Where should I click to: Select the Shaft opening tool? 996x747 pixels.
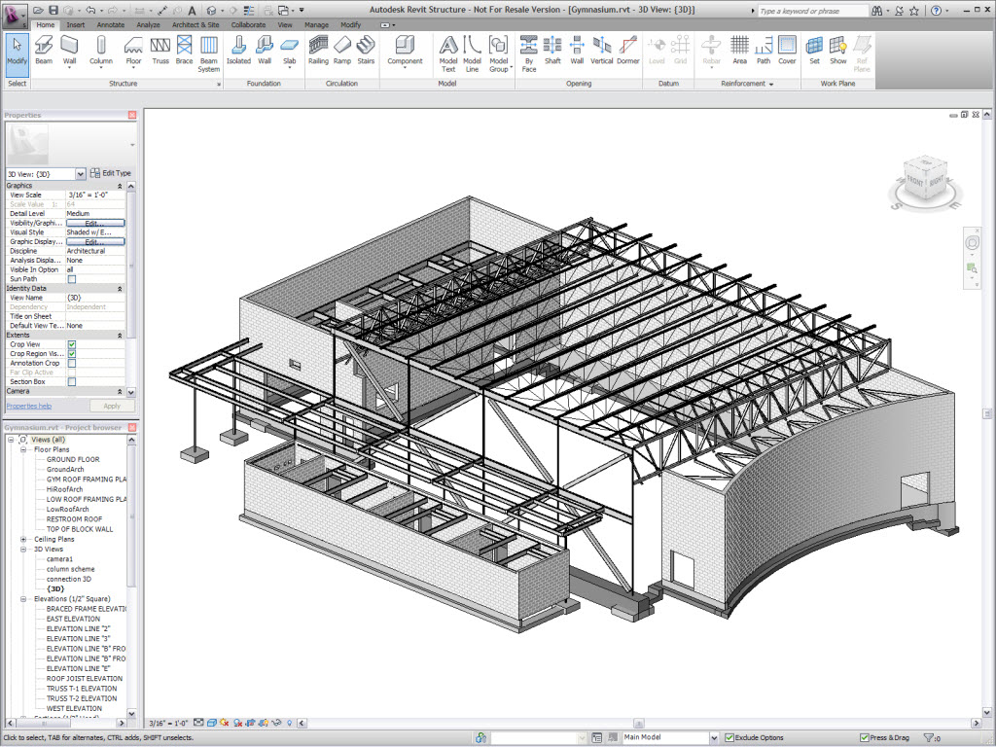coord(552,49)
